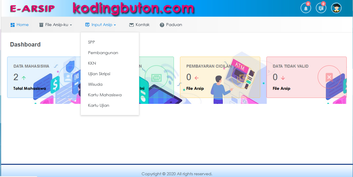Select SPP from the Input Arsip menu
Viewport: 353px width, 177px height.
click(x=91, y=42)
